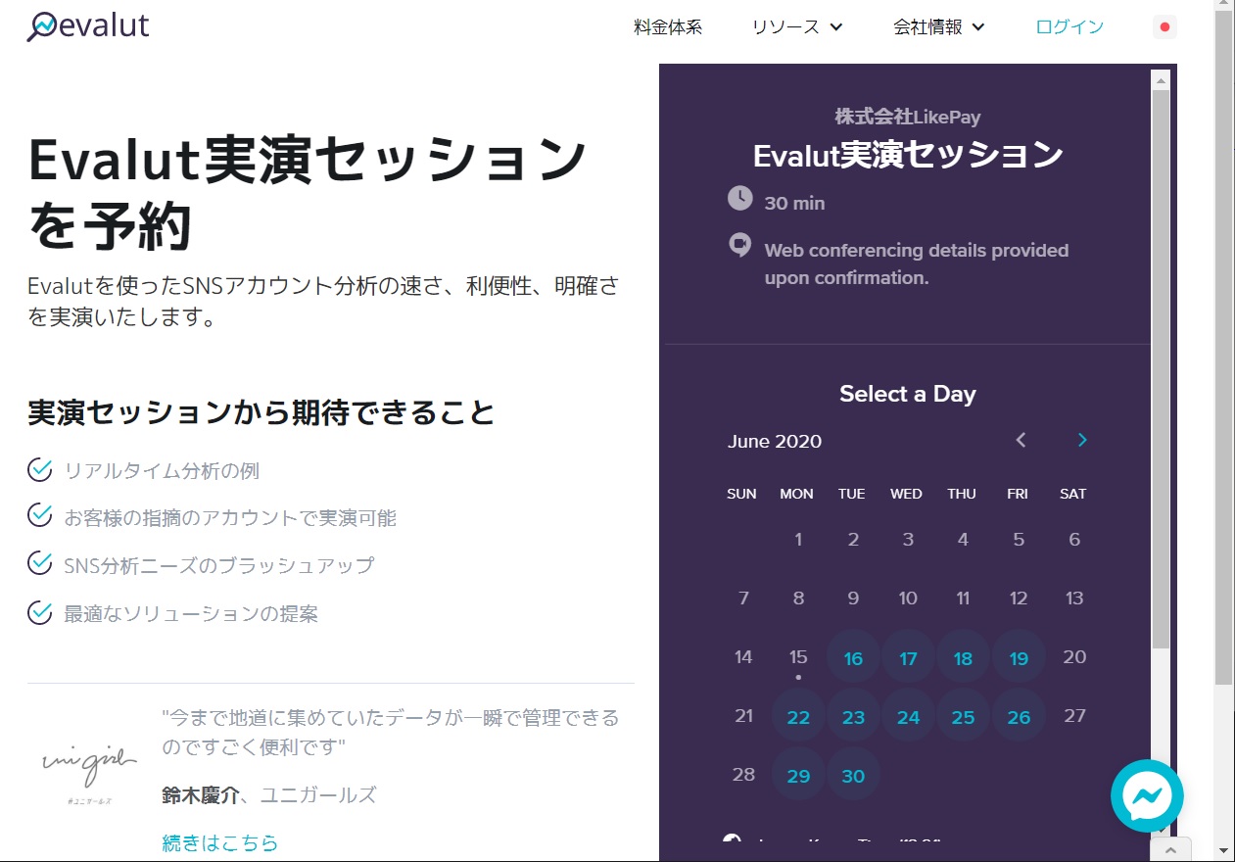Viewport: 1235px width, 862px height.
Task: Click the checkmark icon beside リアルタイム分析の例
Action: (40, 470)
